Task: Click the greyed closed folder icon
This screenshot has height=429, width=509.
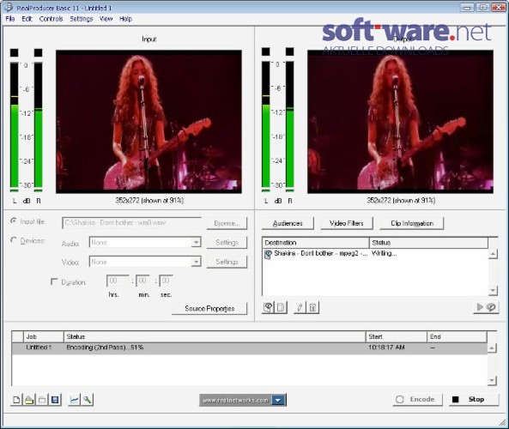Action: (42, 400)
